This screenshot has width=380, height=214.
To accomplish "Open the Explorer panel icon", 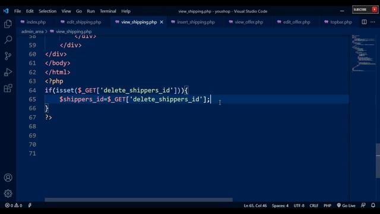I will pos(8,24).
